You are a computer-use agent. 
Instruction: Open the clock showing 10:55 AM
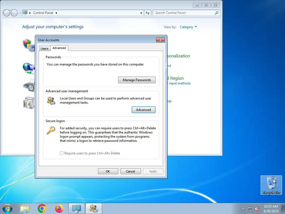click(271, 209)
